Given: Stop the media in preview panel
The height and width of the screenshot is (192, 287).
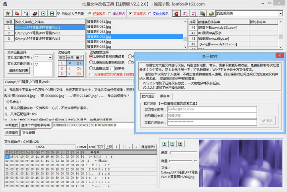Looking at the screenshot, I should (x=180, y=144).
